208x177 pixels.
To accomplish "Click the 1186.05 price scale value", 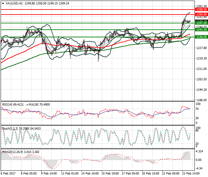I will click(201, 100).
